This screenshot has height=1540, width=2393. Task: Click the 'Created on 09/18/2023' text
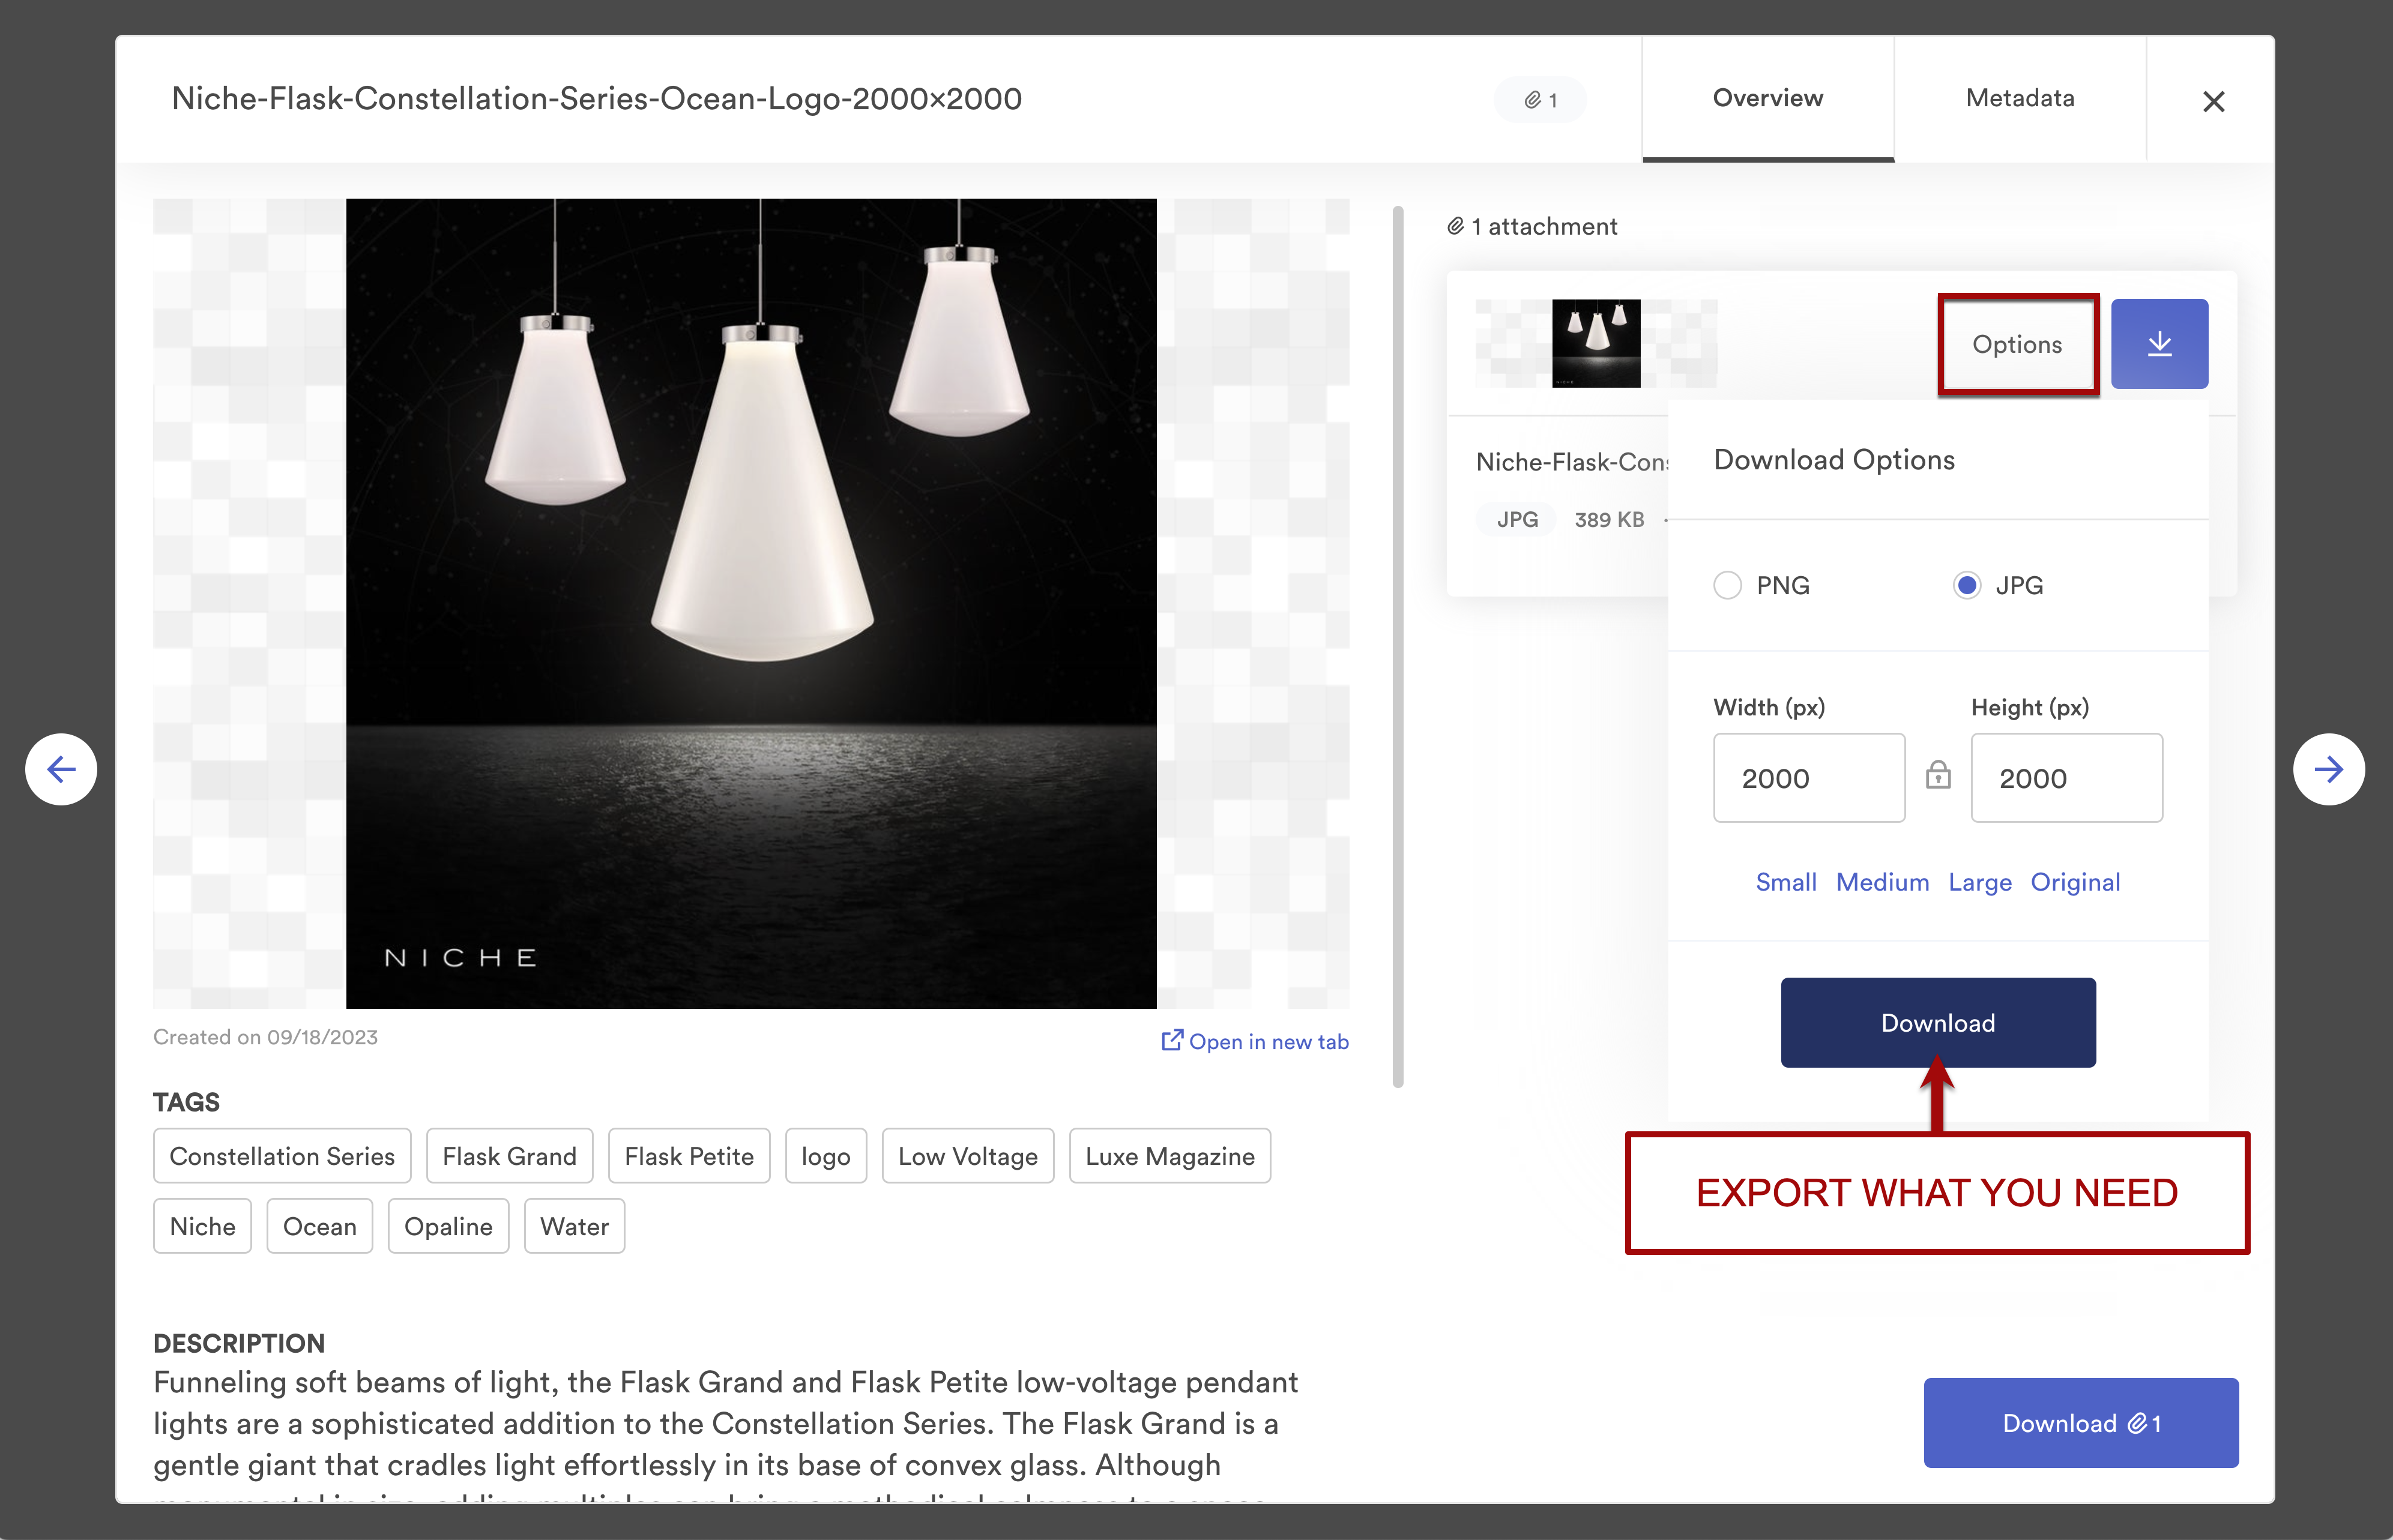265,1037
